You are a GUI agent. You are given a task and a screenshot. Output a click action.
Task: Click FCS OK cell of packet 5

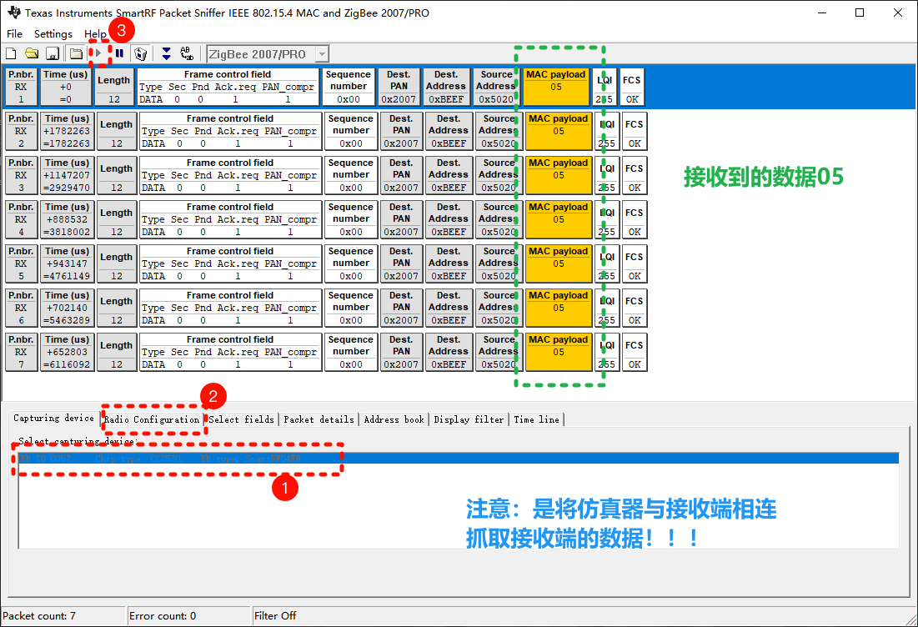pyautogui.click(x=634, y=263)
